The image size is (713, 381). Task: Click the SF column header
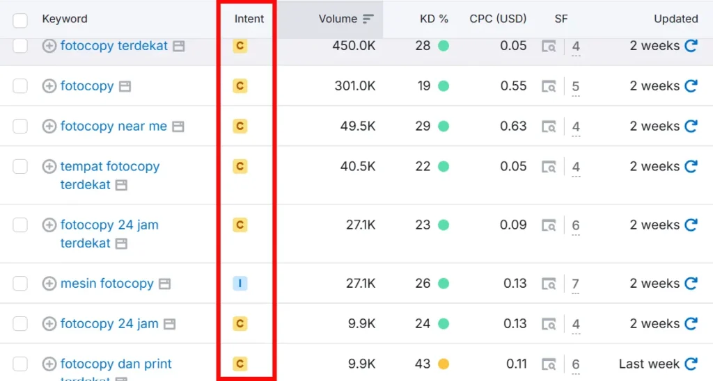561,19
